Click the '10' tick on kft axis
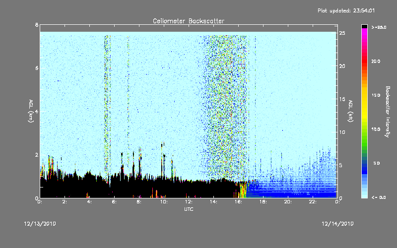397x248 pixels. coord(342,132)
